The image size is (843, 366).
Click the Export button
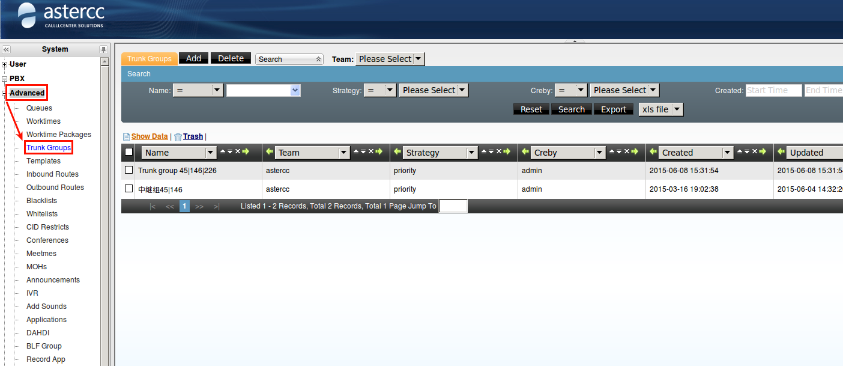(x=613, y=109)
